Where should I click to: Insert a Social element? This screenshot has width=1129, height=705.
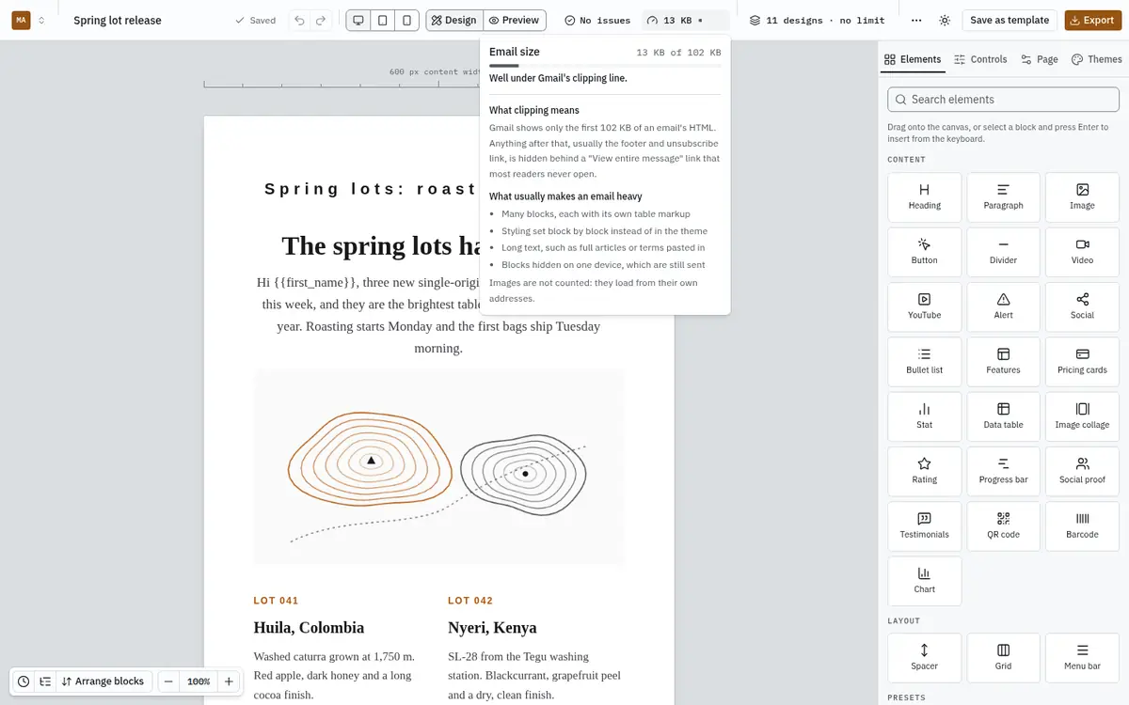point(1082,307)
